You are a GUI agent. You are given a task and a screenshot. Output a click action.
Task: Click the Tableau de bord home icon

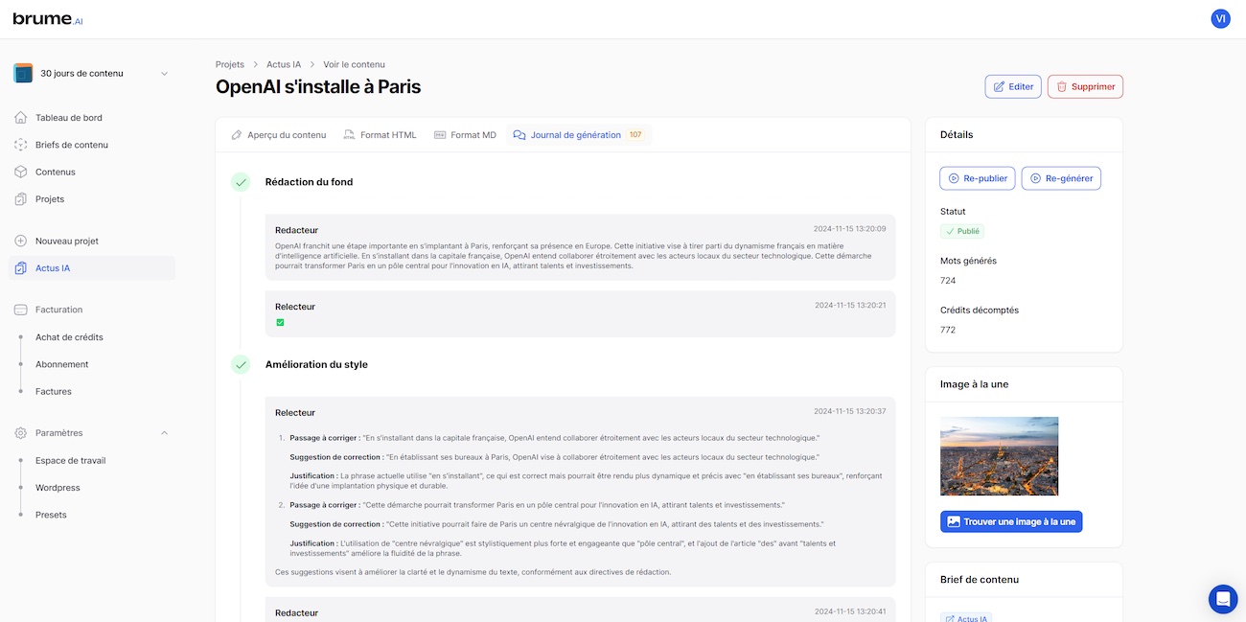pyautogui.click(x=21, y=118)
